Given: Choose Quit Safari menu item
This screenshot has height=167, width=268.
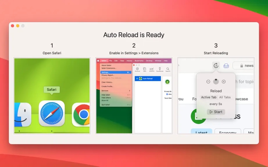Looking at the screenshot, I should pyautogui.click(x=116, y=105).
